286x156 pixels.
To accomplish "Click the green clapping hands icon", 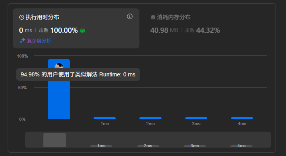I will [82, 30].
